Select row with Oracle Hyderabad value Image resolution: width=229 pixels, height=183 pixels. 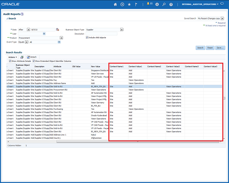[x=114, y=115]
